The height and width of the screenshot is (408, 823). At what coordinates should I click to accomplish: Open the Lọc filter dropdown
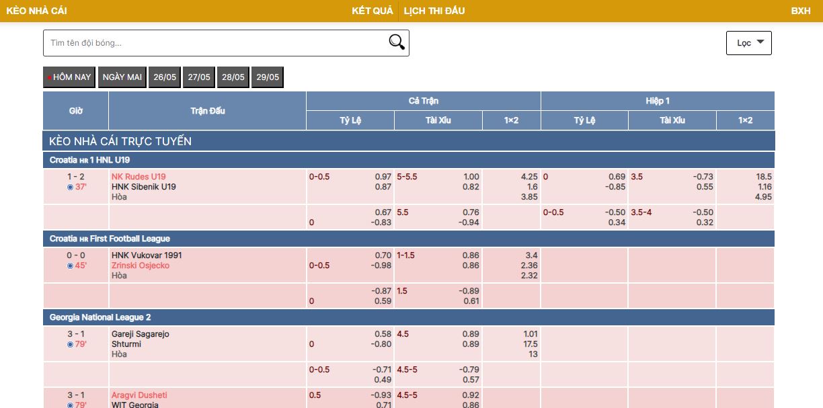748,42
